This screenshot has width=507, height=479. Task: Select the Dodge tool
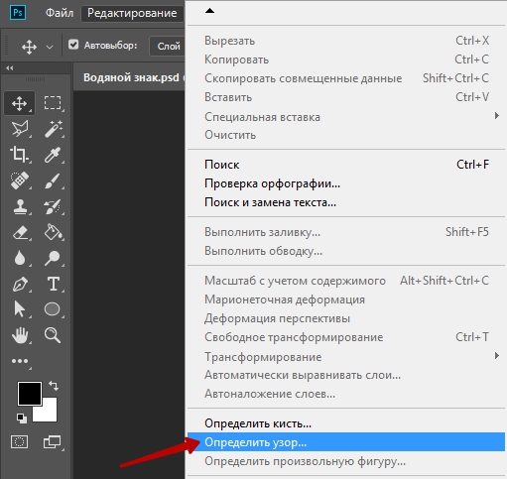click(x=53, y=258)
